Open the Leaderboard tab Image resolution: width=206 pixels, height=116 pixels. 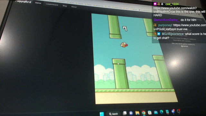(x=52, y=5)
